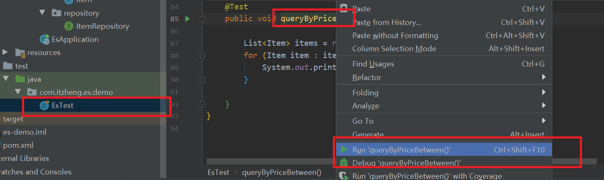This screenshot has width=604, height=180.
Task: Click the resources folder icon
Action: pyautogui.click(x=20, y=53)
